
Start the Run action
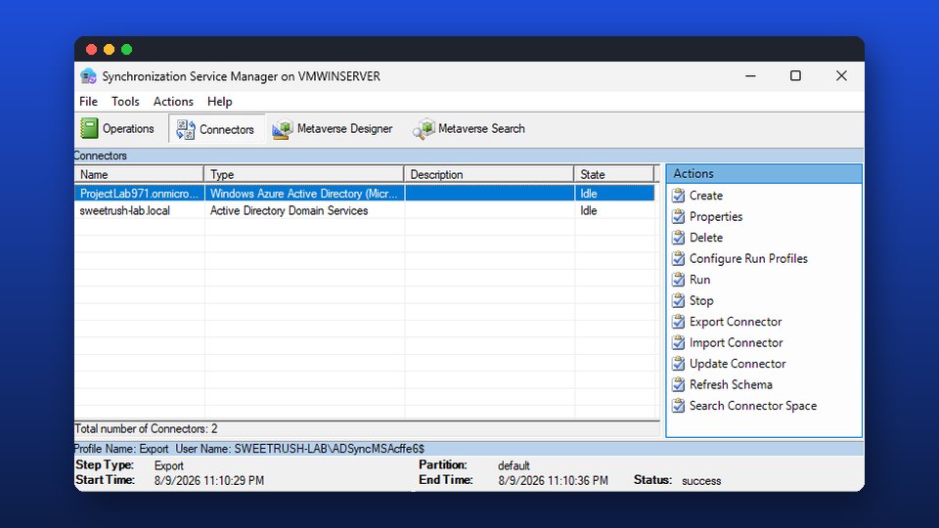(x=699, y=279)
